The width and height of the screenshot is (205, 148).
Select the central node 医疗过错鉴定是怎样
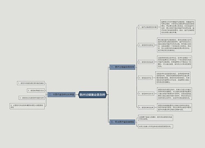click(92, 95)
